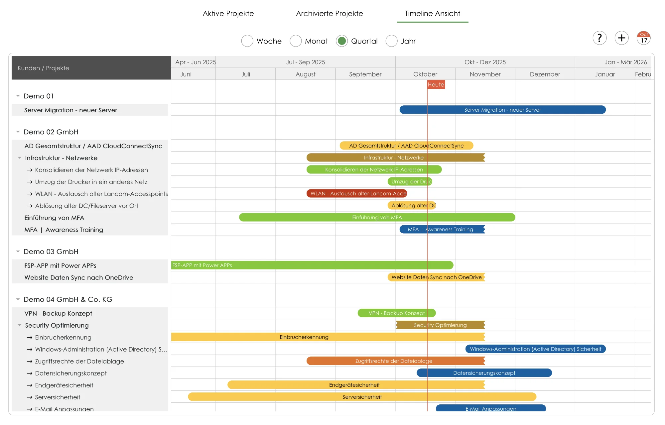Collapse the Demo 01 customer group

tap(18, 96)
